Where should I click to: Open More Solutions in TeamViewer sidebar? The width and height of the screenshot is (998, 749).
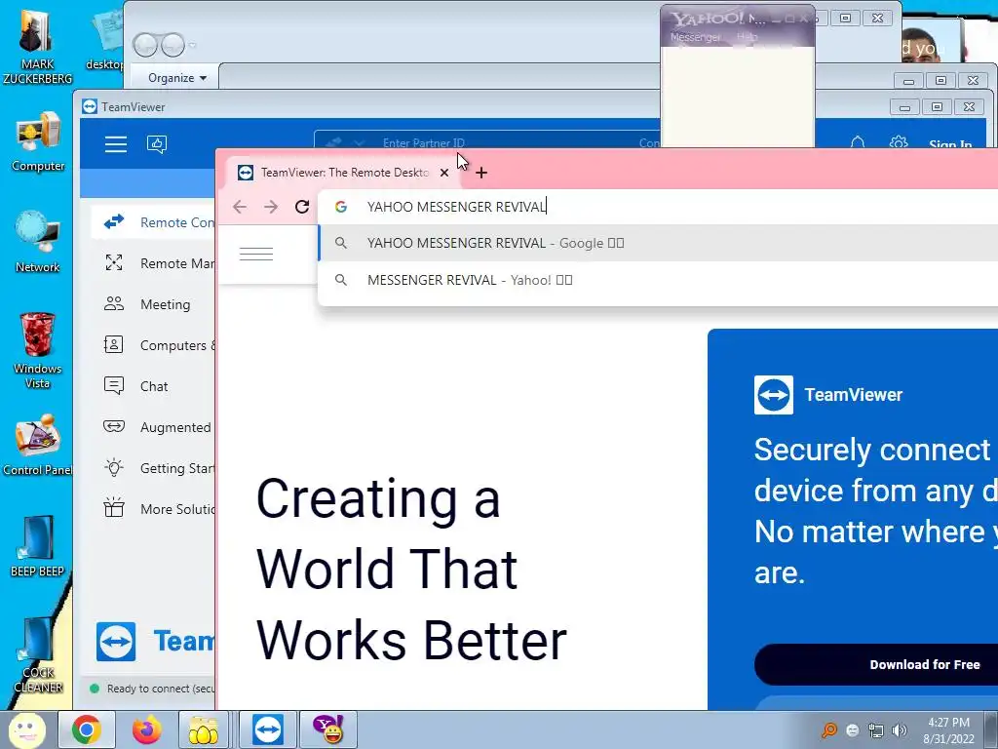[x=153, y=509]
